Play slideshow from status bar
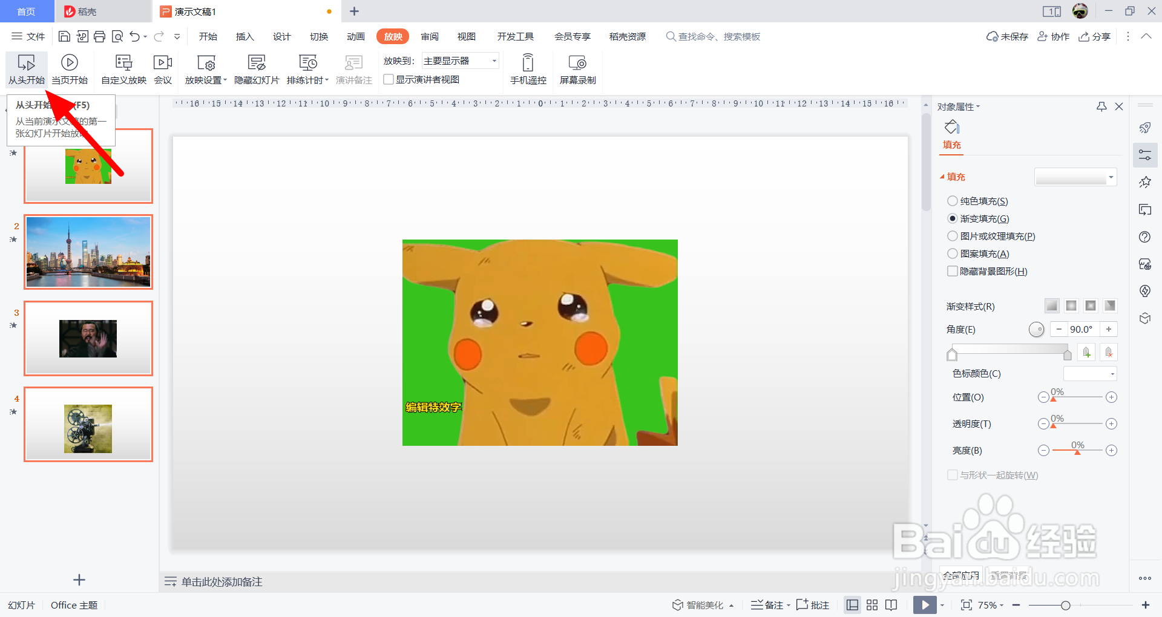This screenshot has width=1162, height=617. tap(925, 605)
